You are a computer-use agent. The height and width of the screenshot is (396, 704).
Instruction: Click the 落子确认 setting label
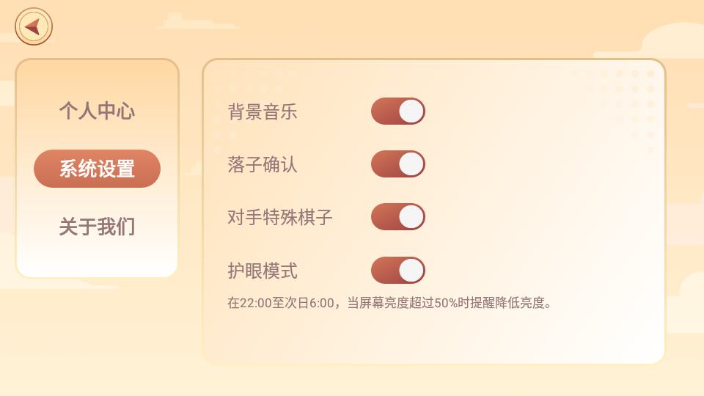[263, 165]
